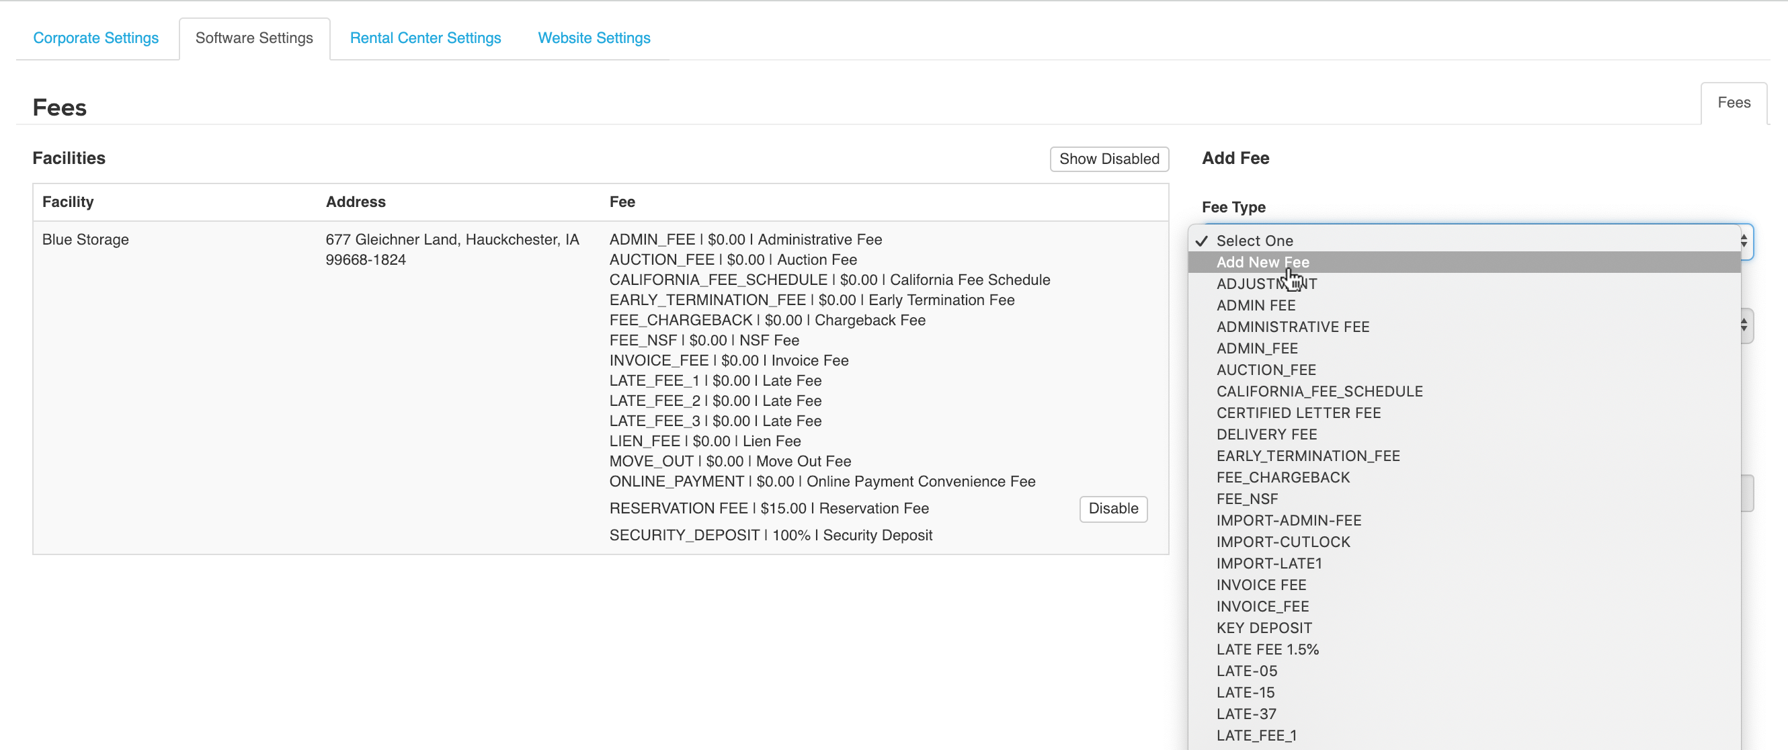1788x750 pixels.
Task: Select ADMIN FEE from the Fee Type options
Action: click(1255, 305)
